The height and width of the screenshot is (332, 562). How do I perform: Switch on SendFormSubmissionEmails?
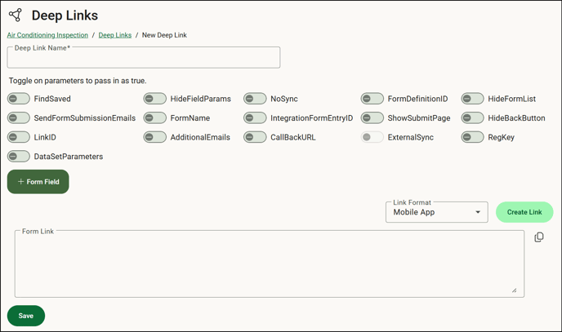[x=18, y=117]
